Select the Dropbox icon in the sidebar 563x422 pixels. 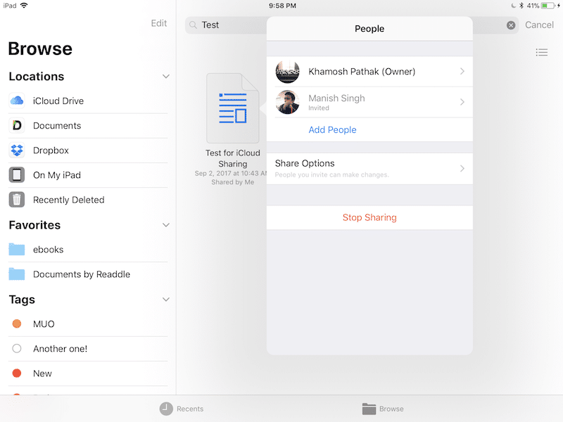[x=17, y=151]
